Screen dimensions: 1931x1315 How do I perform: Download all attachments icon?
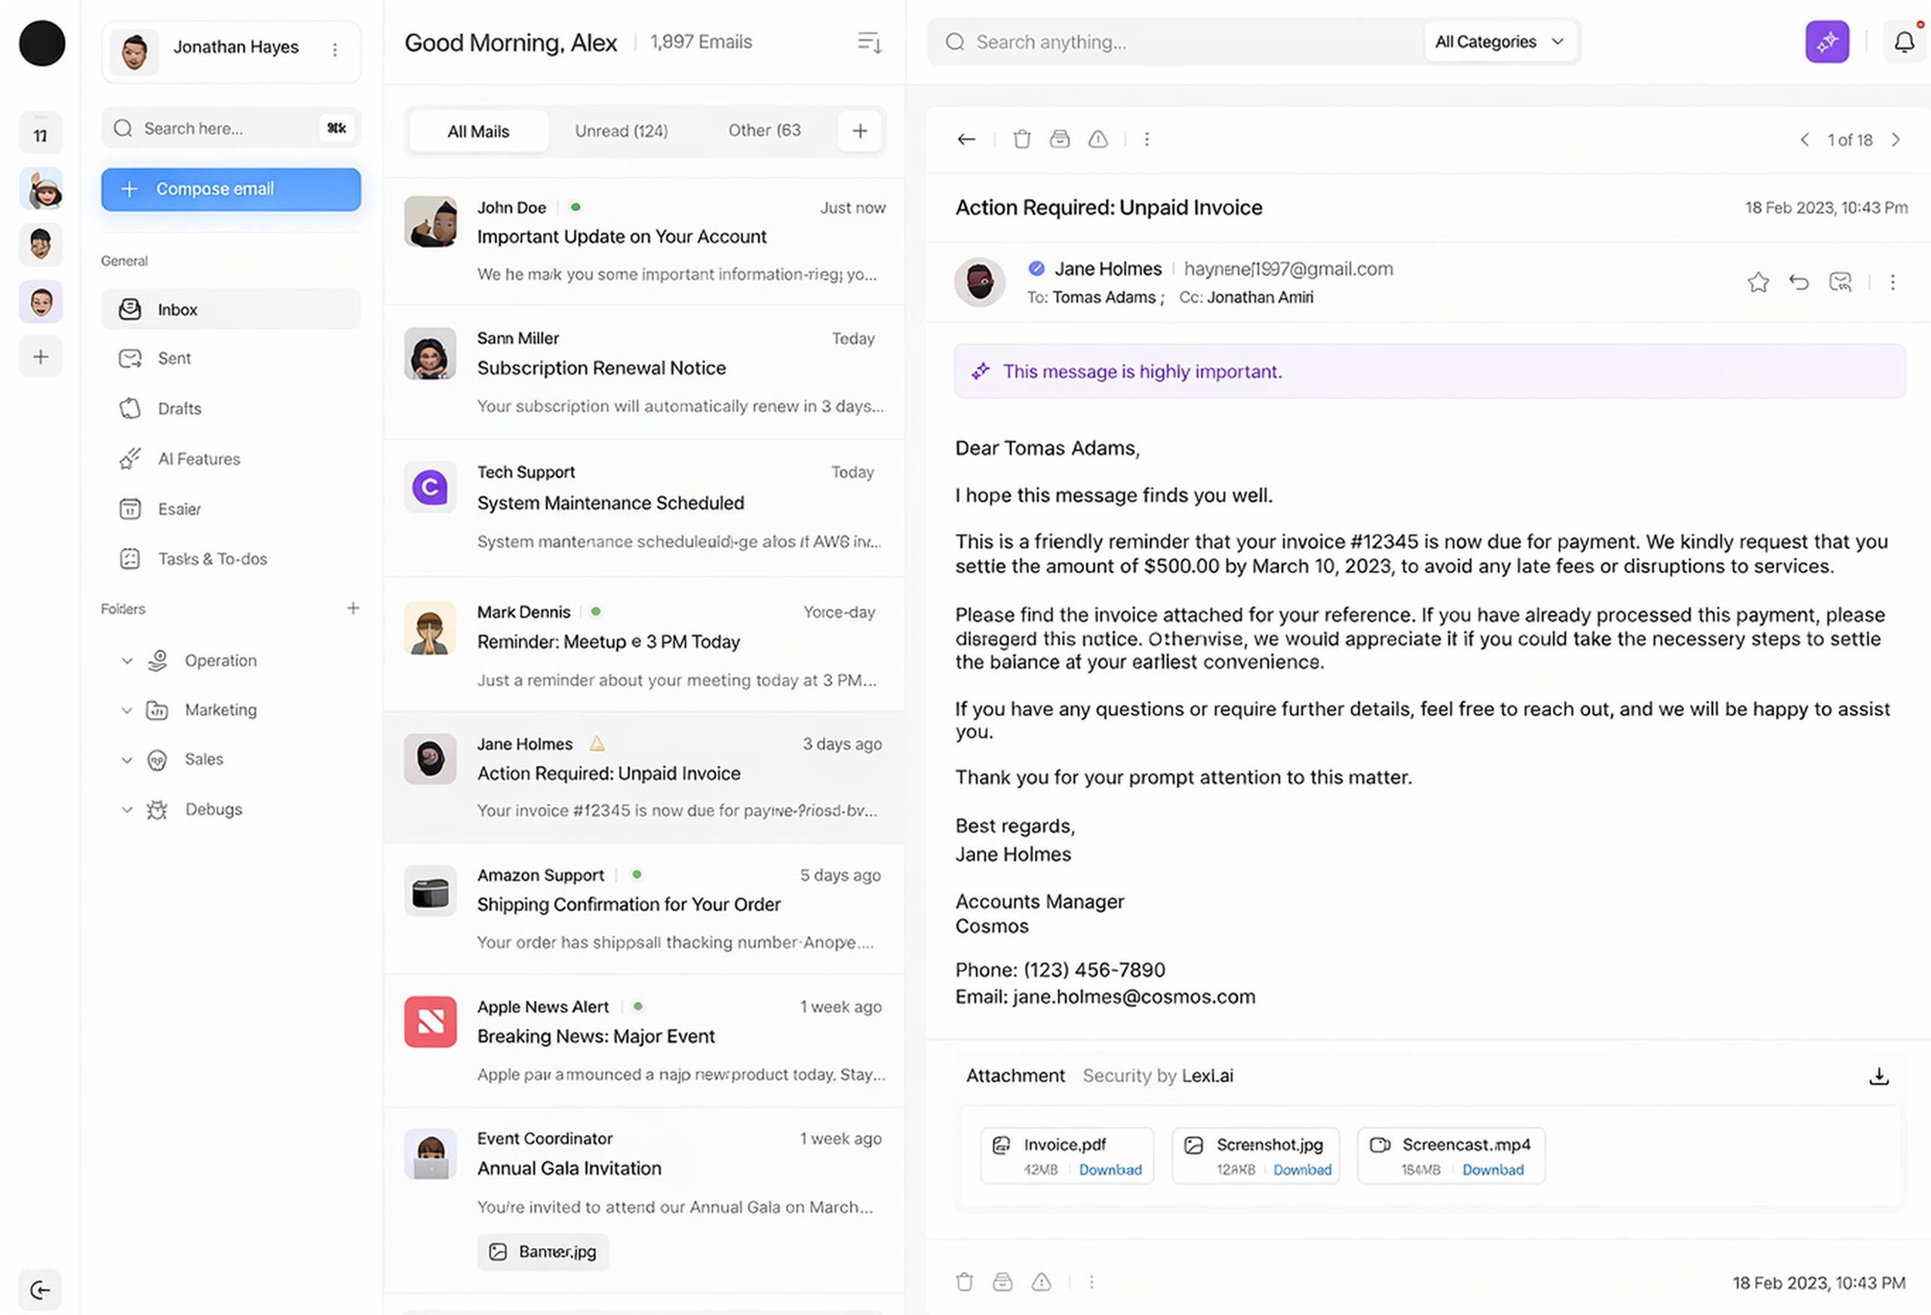coord(1879,1077)
